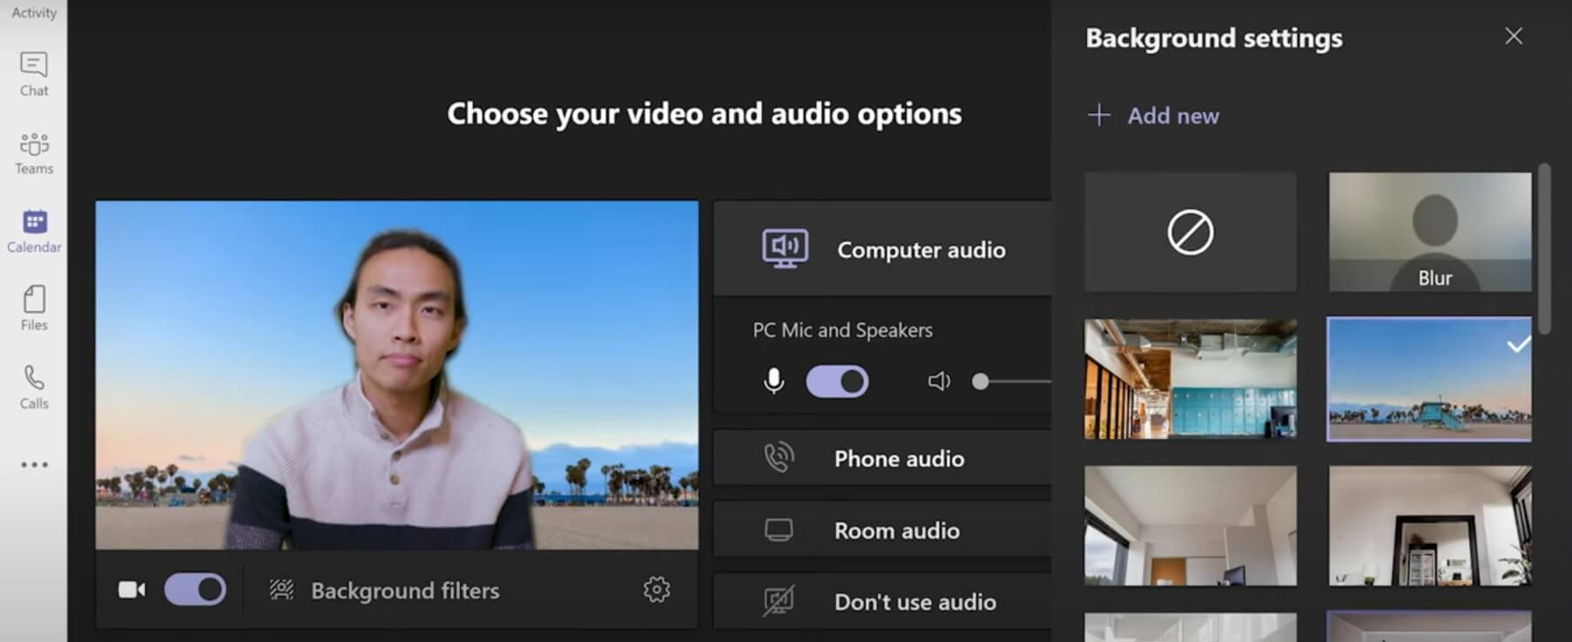Image resolution: width=1572 pixels, height=642 pixels.
Task: Open Background filters link
Action: (x=405, y=591)
